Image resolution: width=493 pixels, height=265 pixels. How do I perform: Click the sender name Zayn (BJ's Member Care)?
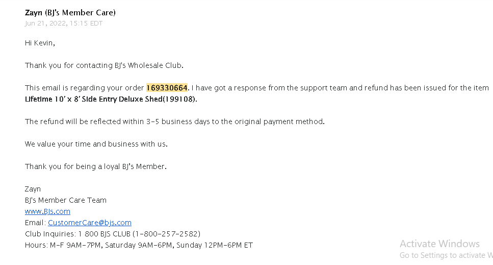pos(70,13)
